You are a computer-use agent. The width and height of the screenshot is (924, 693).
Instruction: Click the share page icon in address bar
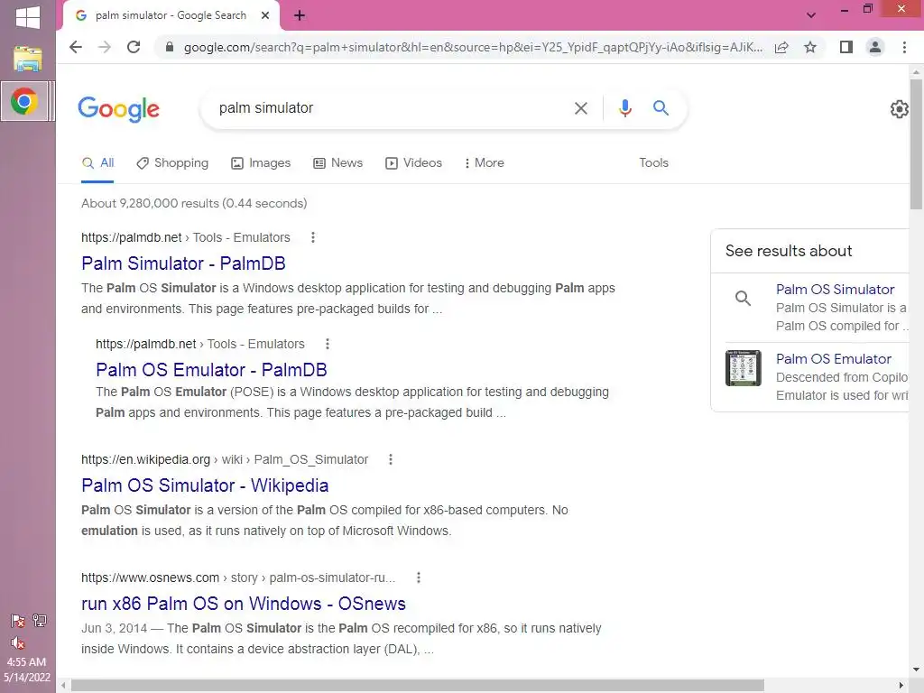[x=781, y=47]
